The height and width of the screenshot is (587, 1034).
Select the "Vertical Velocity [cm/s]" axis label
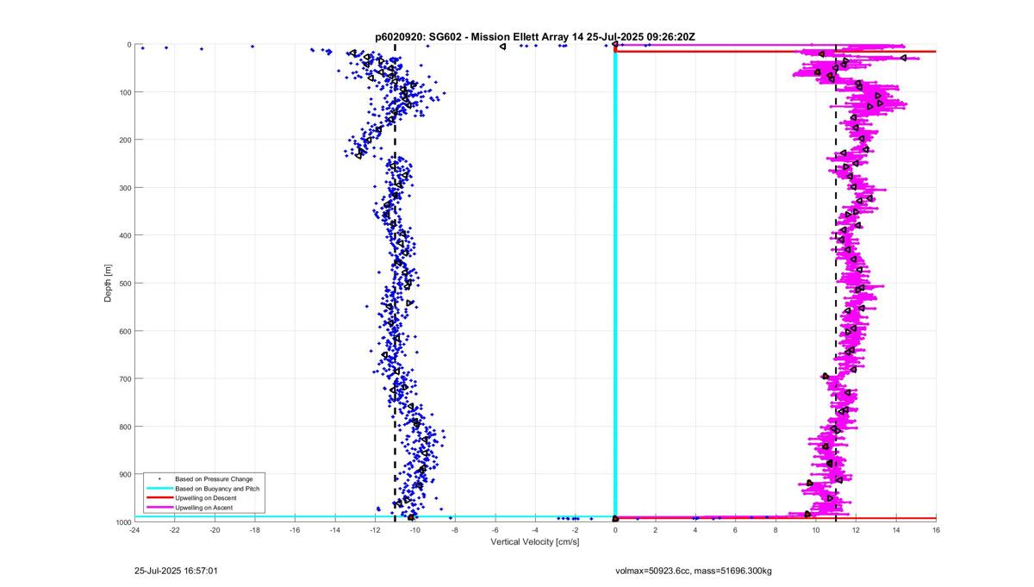535,542
